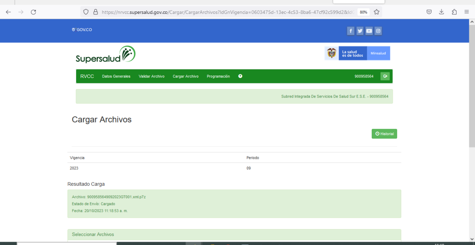Open the Twitter social icon

tap(360, 31)
